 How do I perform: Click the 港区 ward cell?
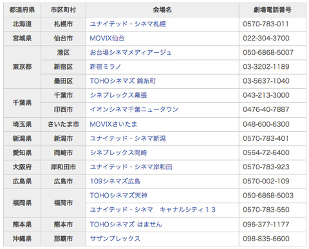(x=63, y=53)
